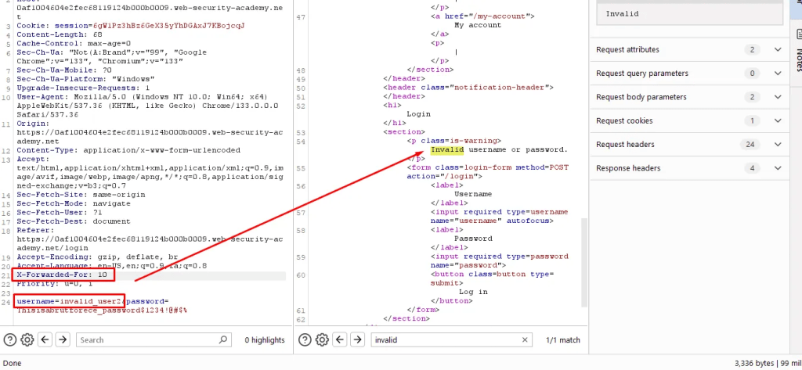
Task: Expand Request attributes section
Action: pos(777,50)
